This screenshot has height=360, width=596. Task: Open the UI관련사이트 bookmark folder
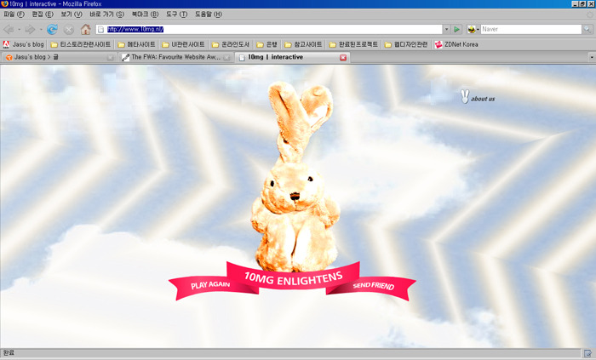[183, 44]
